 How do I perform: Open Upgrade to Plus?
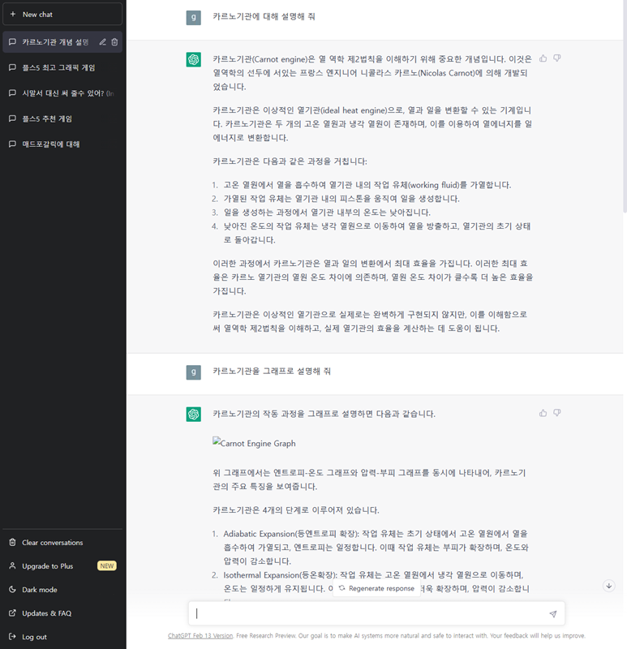coord(62,565)
